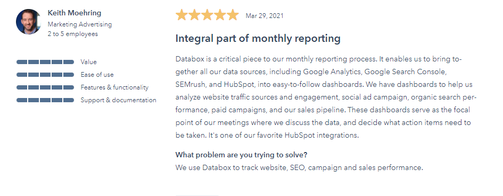Click the 2 to 5 employees label
This screenshot has width=503, height=196.
(73, 34)
